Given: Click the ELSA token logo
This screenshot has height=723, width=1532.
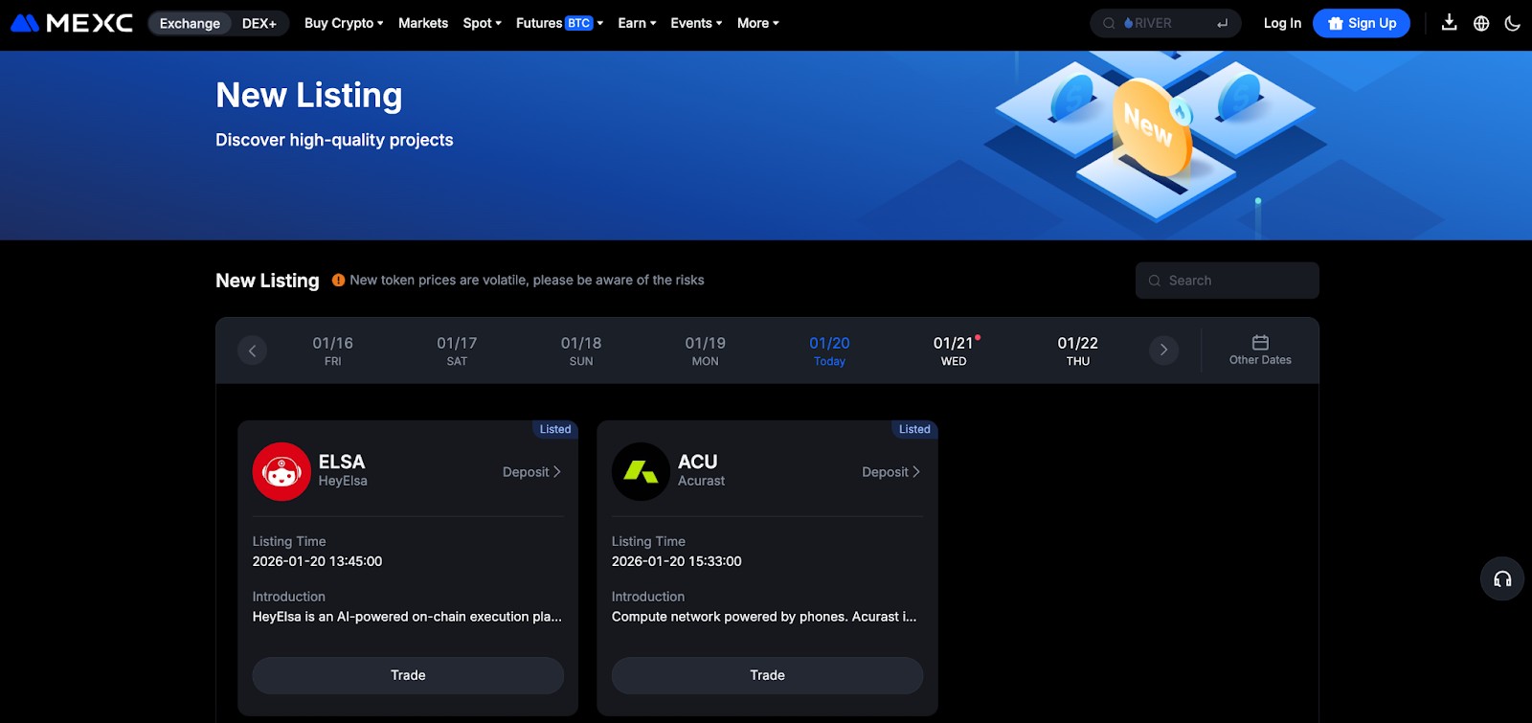Looking at the screenshot, I should click(x=282, y=471).
